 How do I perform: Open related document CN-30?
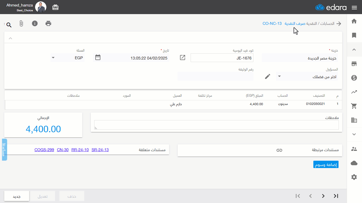point(63,150)
